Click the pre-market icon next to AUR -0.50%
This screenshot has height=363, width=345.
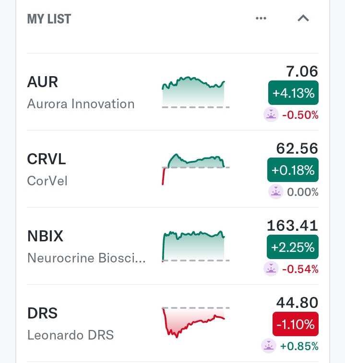(x=271, y=114)
